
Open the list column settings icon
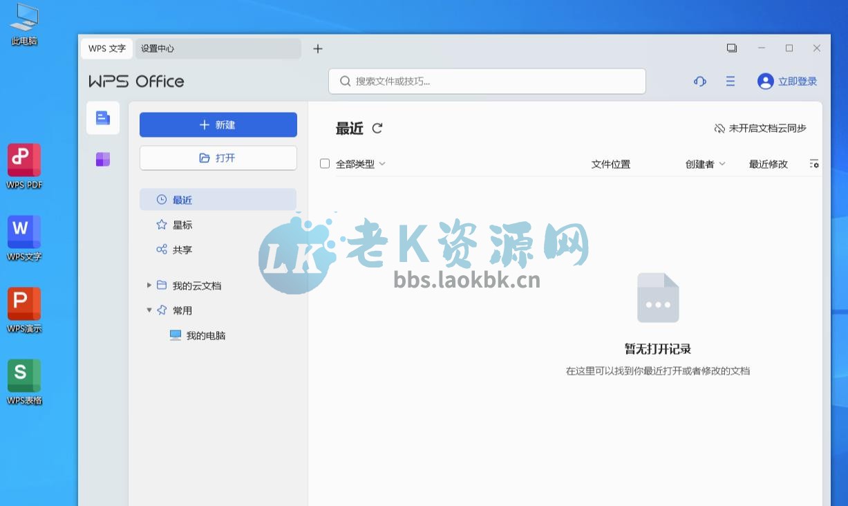tap(814, 164)
